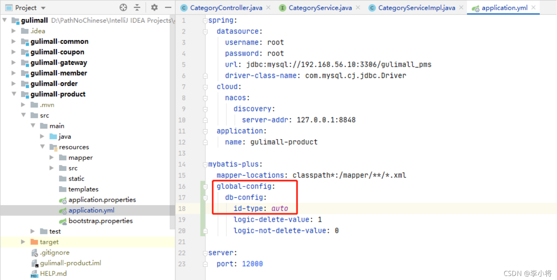Select the gulimall-common module folder icon
The image size is (557, 280).
tap(25, 42)
